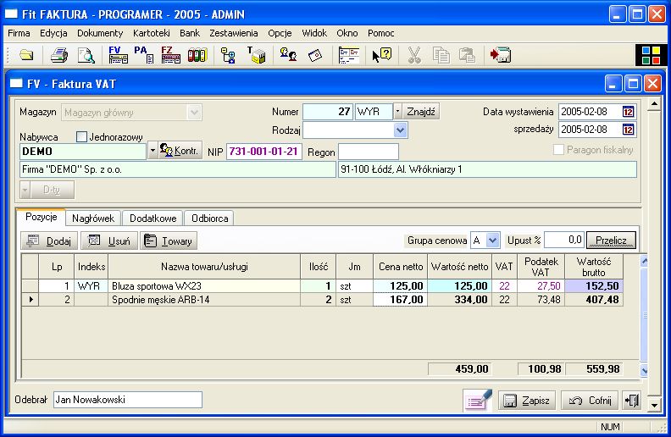Switch to the Dodatkowe tab

pos(152,218)
